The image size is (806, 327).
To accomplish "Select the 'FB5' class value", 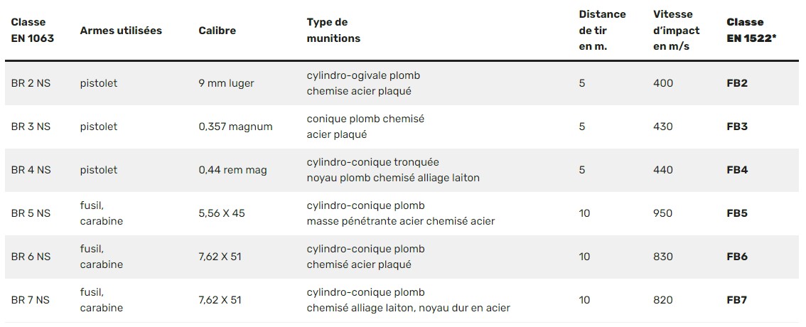I will (x=737, y=213).
